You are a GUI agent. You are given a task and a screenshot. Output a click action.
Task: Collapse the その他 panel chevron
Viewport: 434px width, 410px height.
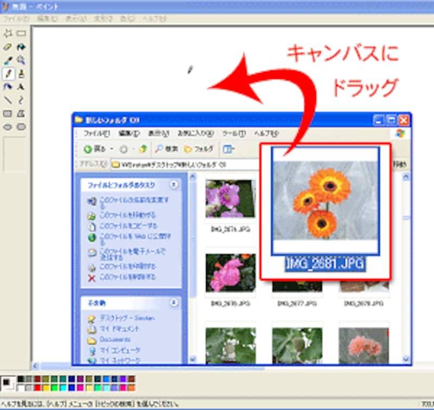click(x=174, y=302)
